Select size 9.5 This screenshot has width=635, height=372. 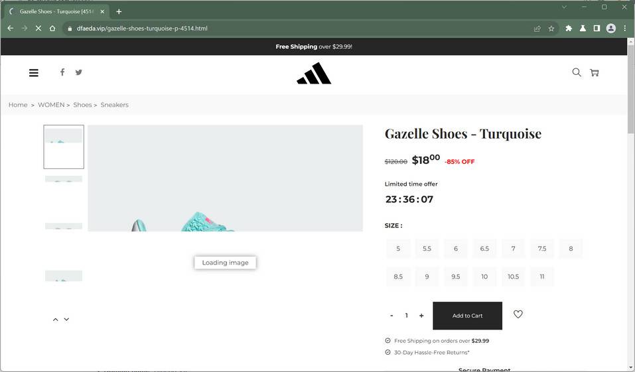click(x=456, y=277)
